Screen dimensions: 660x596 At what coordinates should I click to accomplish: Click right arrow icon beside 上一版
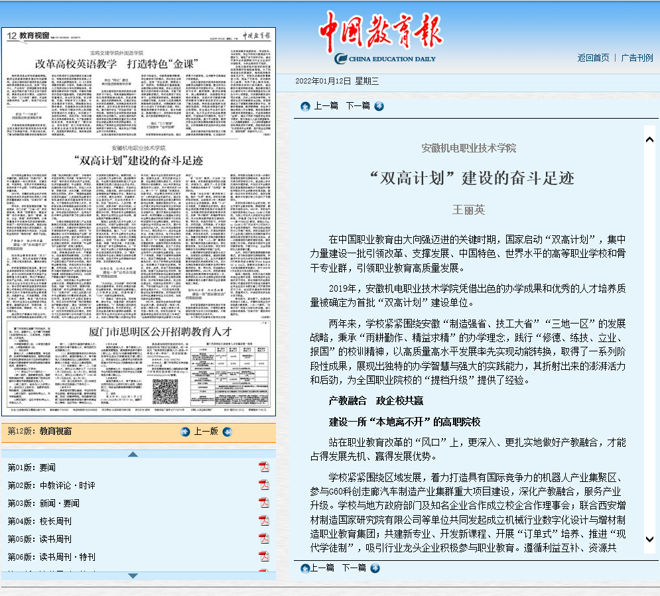(228, 432)
